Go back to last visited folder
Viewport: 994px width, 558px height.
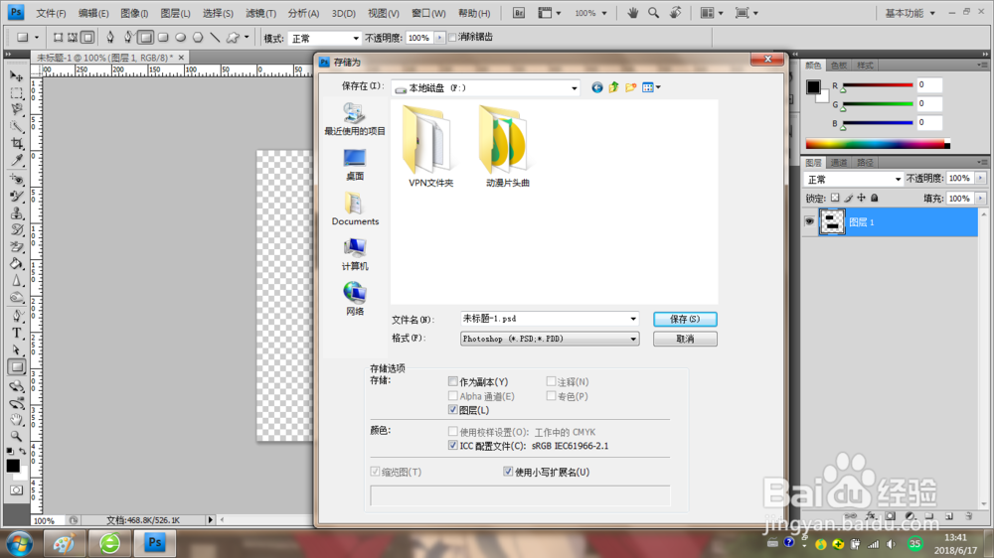click(596, 87)
